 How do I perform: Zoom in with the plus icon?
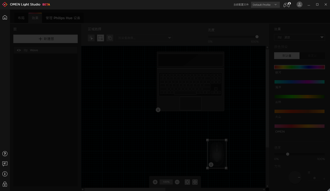(x=155, y=182)
